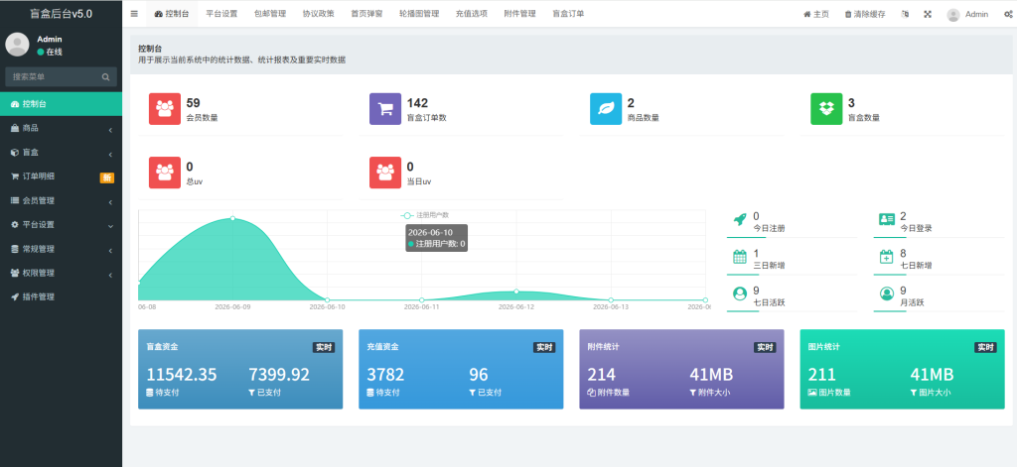Viewport: 1017px width, 467px height.
Task: Switch to the 轮播图管理 tab
Action: (x=420, y=14)
